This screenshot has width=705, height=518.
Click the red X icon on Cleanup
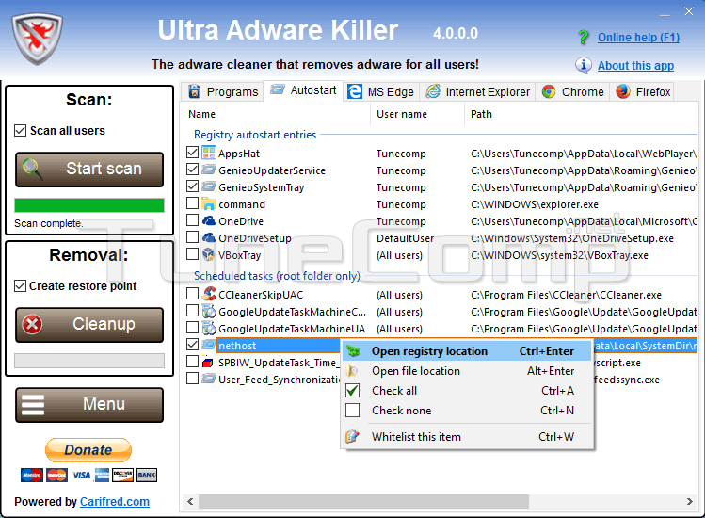pos(32,325)
